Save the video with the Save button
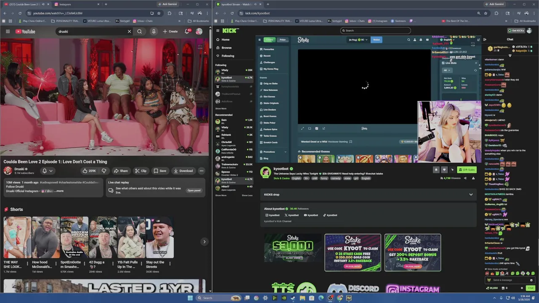The width and height of the screenshot is (539, 303). click(160, 171)
